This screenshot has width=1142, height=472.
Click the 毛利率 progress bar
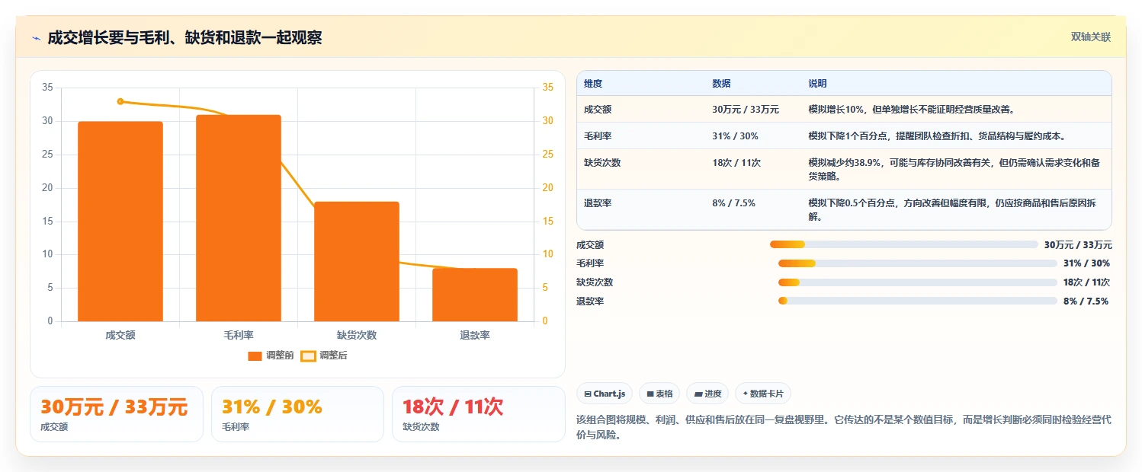[918, 263]
